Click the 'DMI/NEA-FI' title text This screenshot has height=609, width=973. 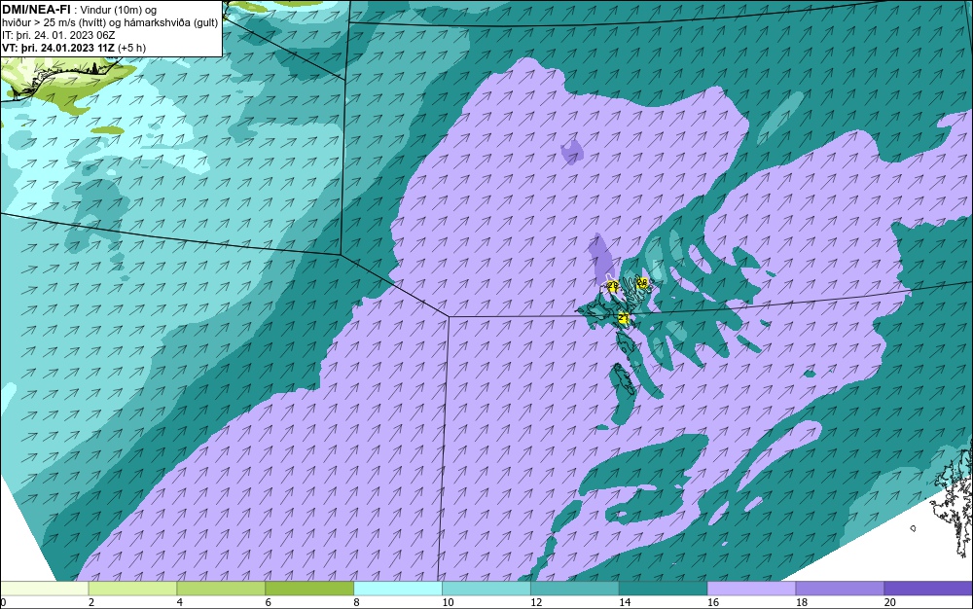35,9
